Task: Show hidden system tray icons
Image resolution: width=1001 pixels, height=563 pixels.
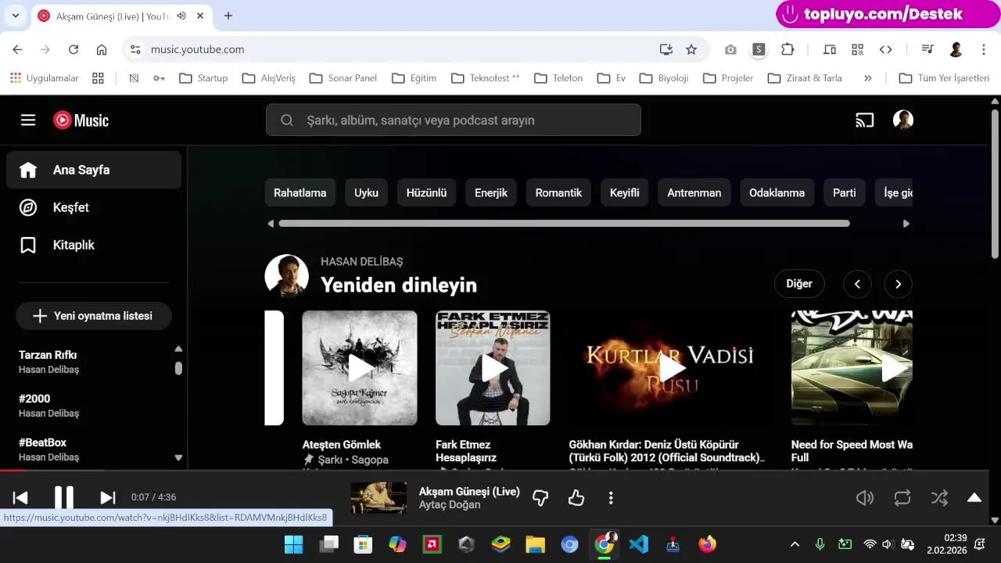Action: (x=795, y=544)
